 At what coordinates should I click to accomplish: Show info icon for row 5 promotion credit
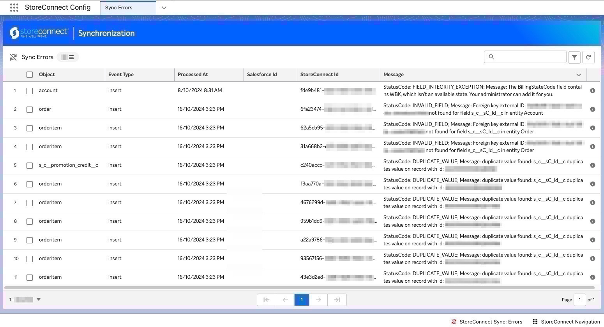pyautogui.click(x=593, y=165)
